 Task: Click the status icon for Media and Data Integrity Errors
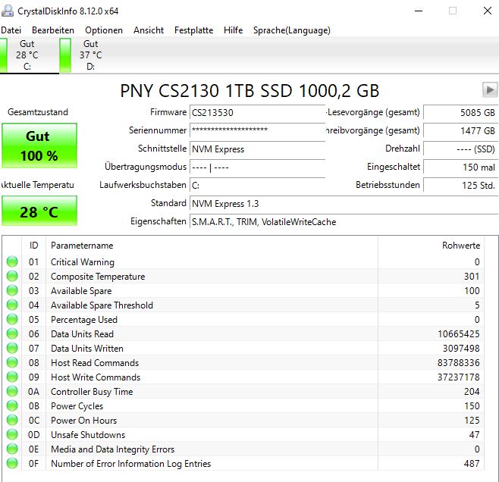12,449
